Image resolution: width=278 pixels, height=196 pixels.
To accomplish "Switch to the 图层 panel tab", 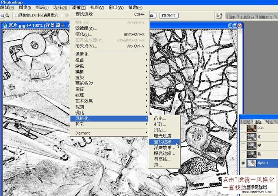I will (246, 122).
